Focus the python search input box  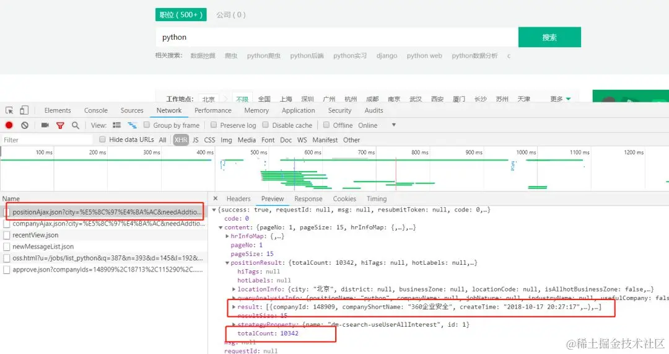337,37
